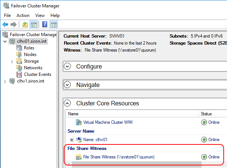This screenshot has width=227, height=168.
Task: Click Online status icon for Virtual Machine Cluster WMI
Action: (204, 122)
